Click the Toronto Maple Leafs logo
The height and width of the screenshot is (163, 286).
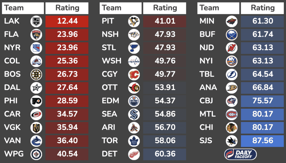[x=134, y=141]
